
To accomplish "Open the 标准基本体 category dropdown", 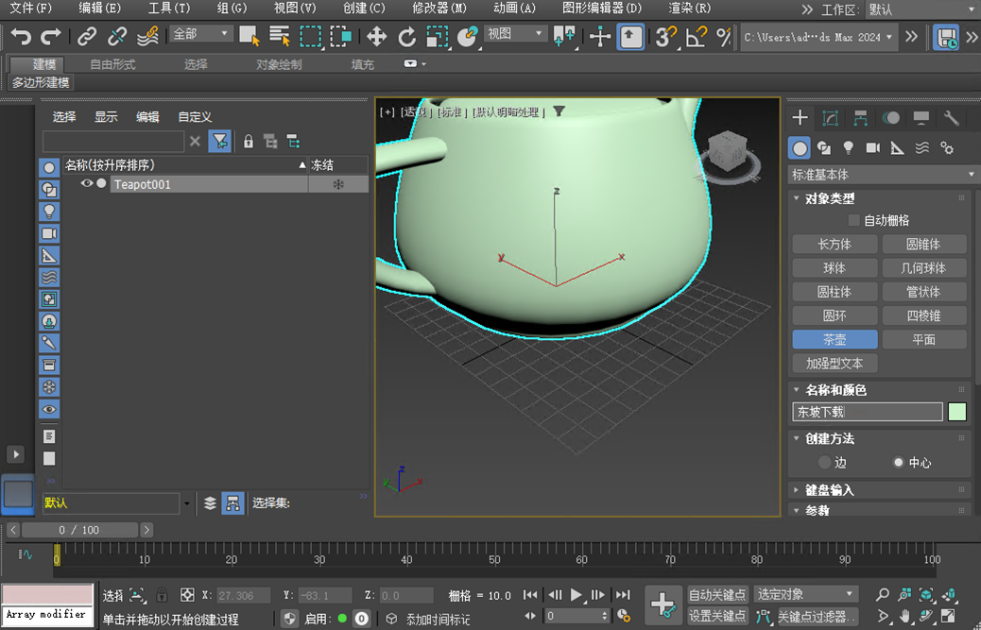I will click(x=882, y=175).
